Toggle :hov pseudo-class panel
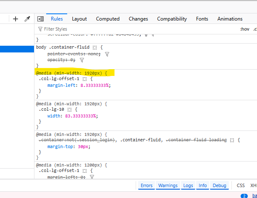Viewport: 257px width, 198px height. [x=245, y=29]
